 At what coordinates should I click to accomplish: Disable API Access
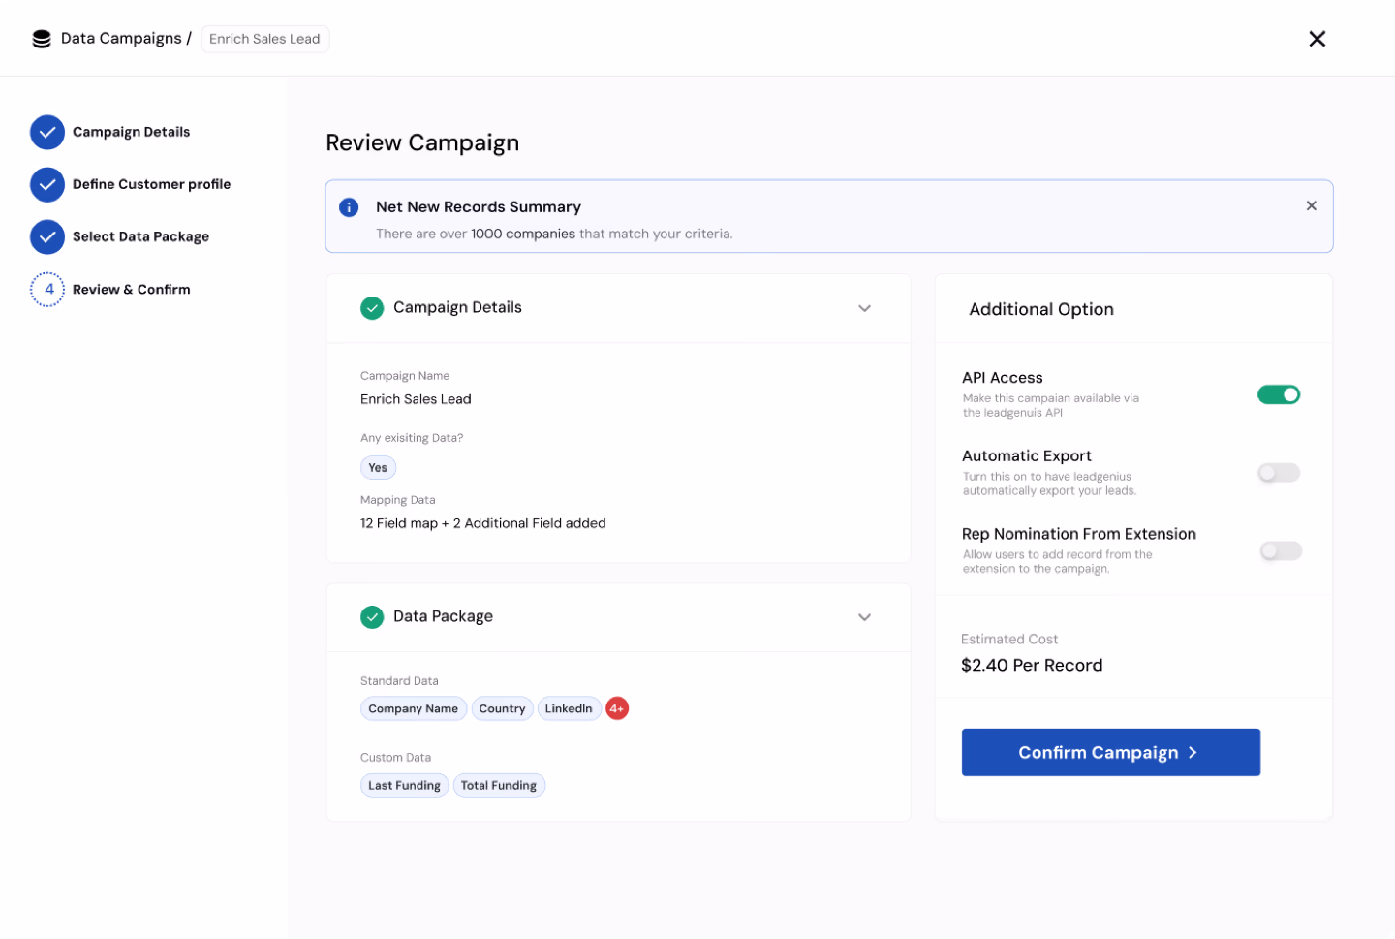point(1279,394)
